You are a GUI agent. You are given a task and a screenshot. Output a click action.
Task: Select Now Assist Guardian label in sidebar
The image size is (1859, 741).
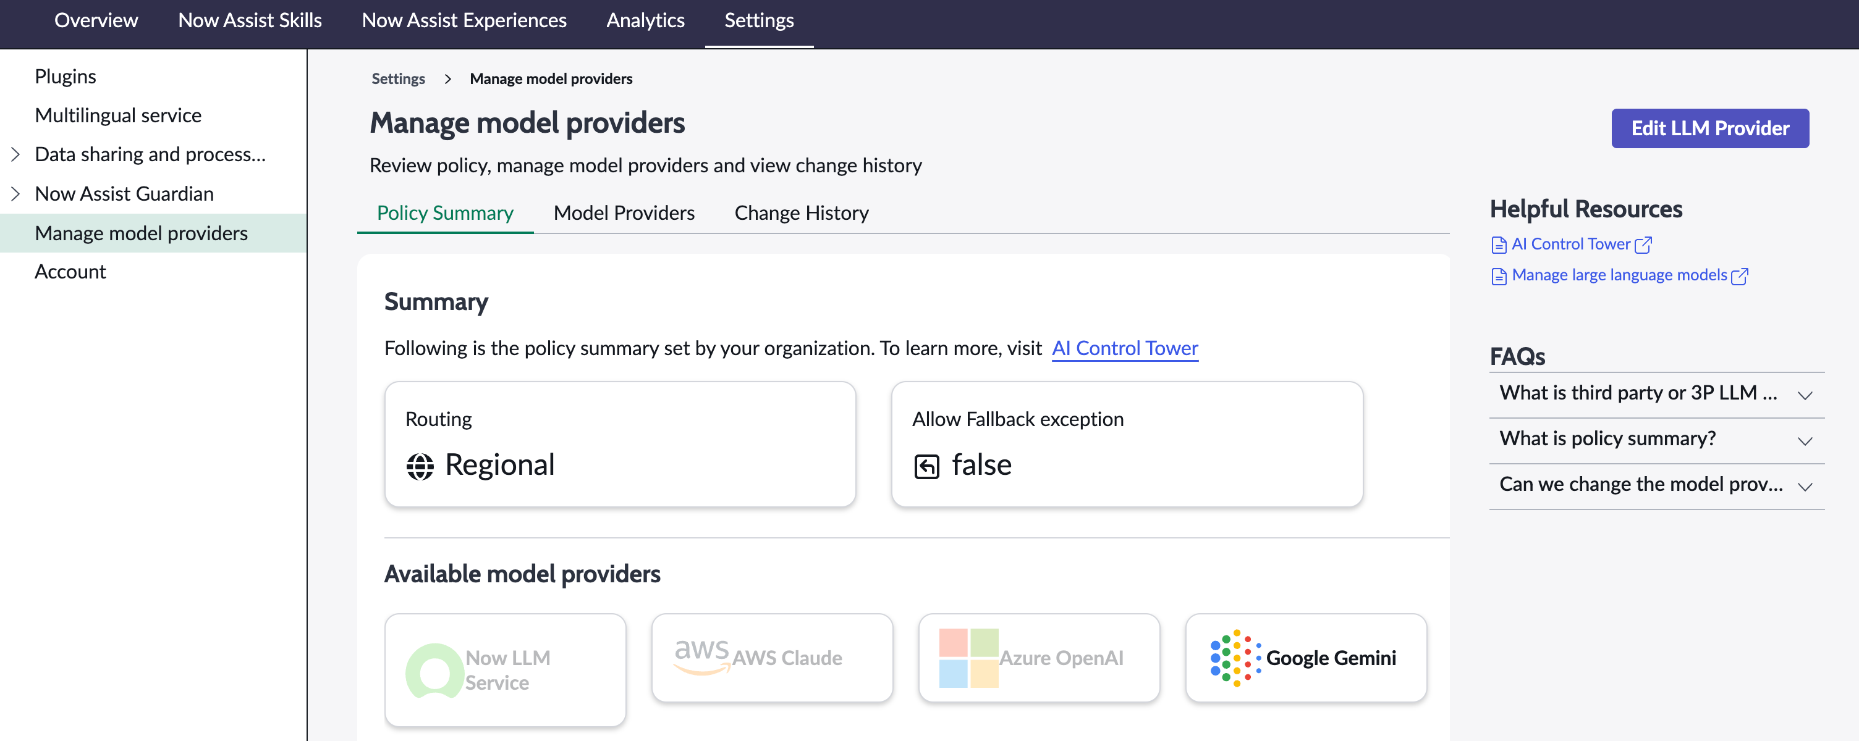click(124, 193)
